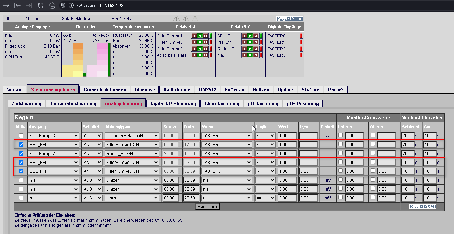Tick Unterer checkbox in FilterPumpe3 AbsorberRelais row
The width and height of the screenshot is (454, 234).
(x=341, y=135)
